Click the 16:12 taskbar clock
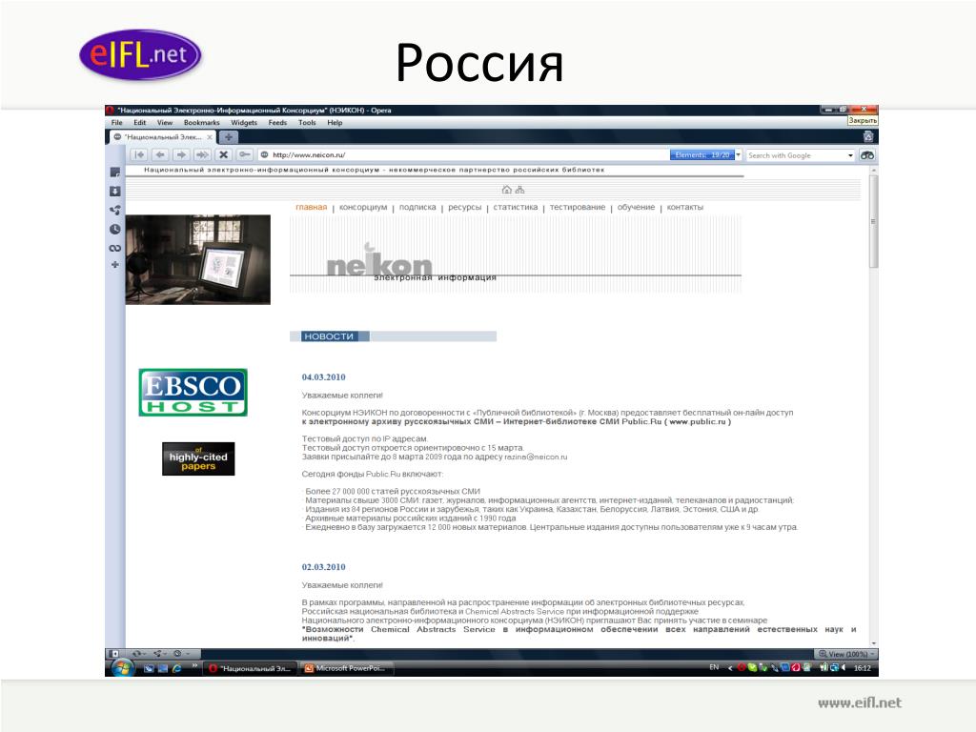 point(862,668)
